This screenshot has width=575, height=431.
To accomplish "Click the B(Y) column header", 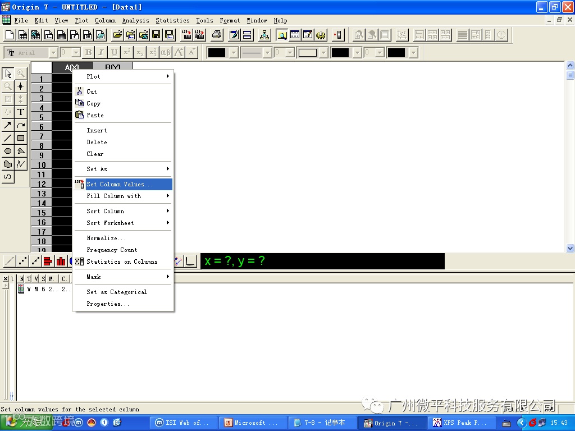I will coord(112,67).
